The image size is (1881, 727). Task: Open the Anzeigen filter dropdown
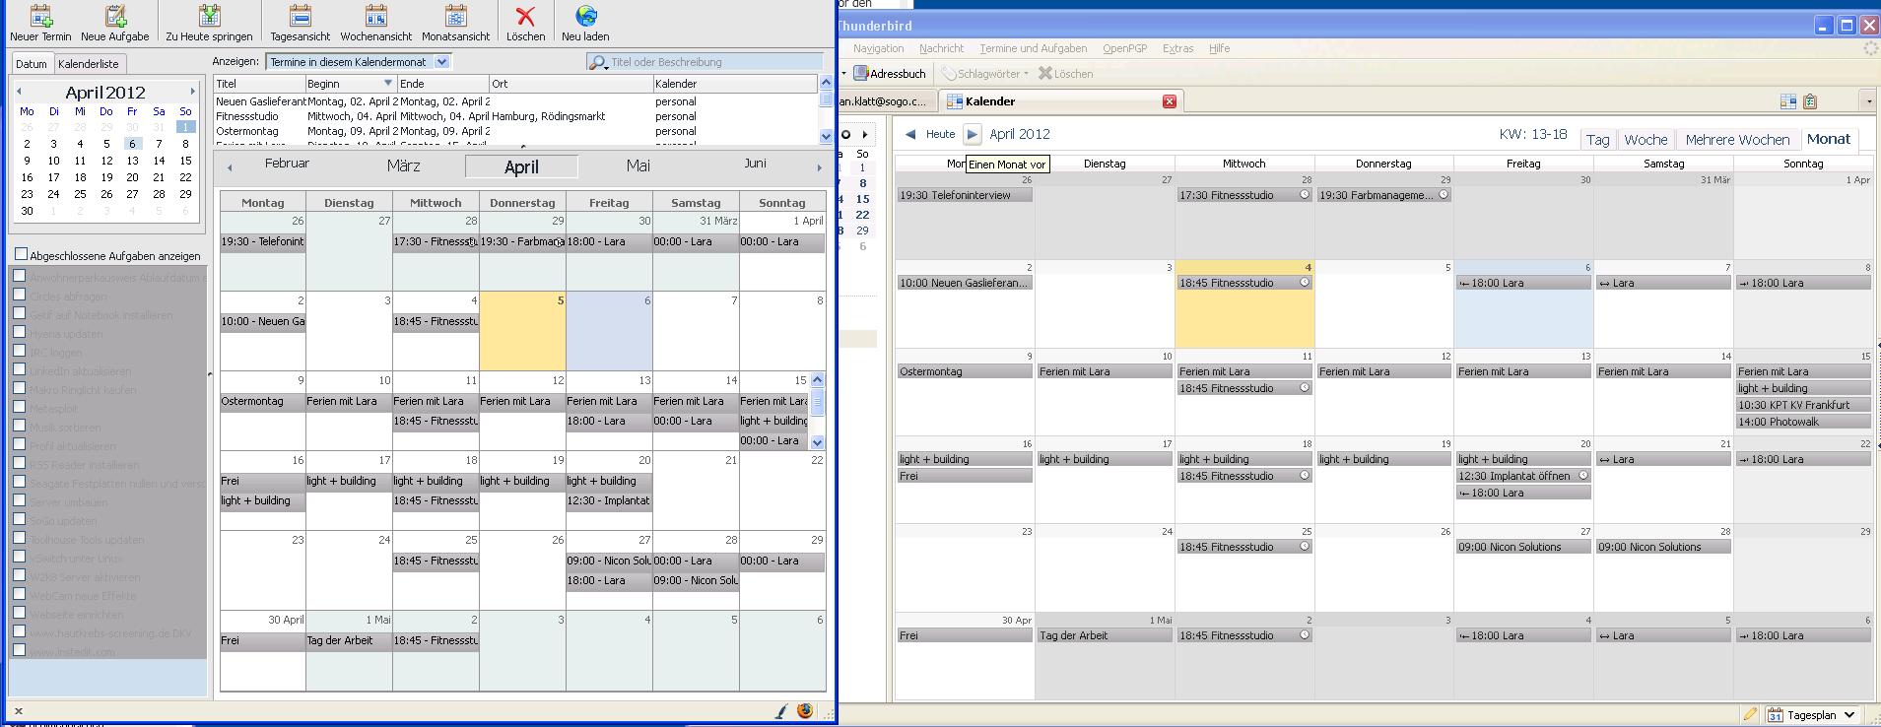pyautogui.click(x=442, y=62)
